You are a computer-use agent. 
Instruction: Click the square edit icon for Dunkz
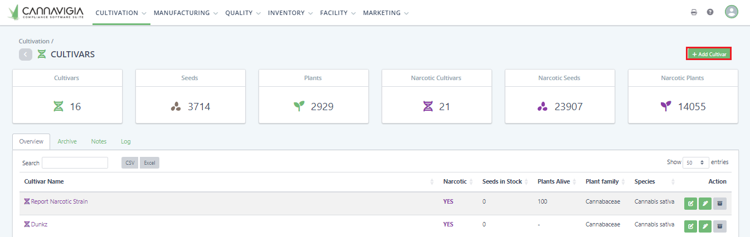coord(690,226)
